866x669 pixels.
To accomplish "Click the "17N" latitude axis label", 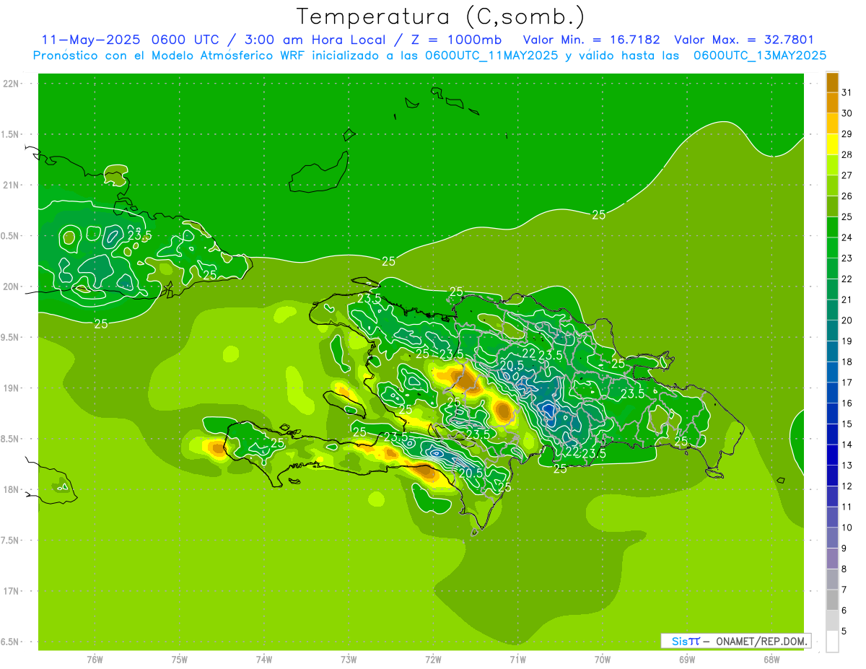I will coord(11,591).
